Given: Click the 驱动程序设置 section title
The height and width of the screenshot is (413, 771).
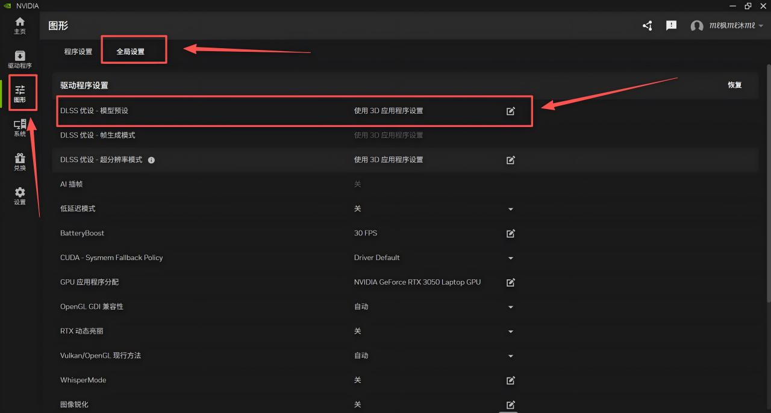Looking at the screenshot, I should [84, 85].
